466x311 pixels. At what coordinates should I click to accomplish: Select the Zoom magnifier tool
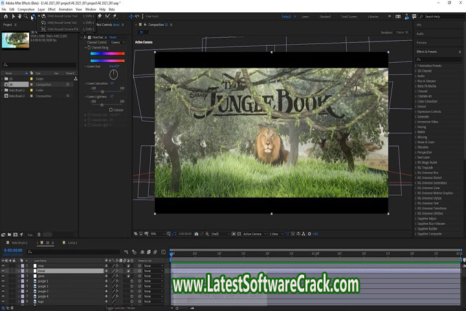[x=26, y=16]
